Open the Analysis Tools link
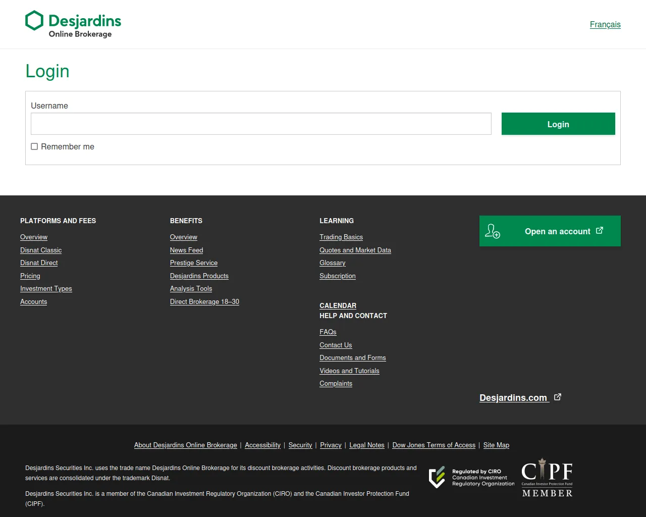Screen dimensions: 646x517 pos(191,288)
